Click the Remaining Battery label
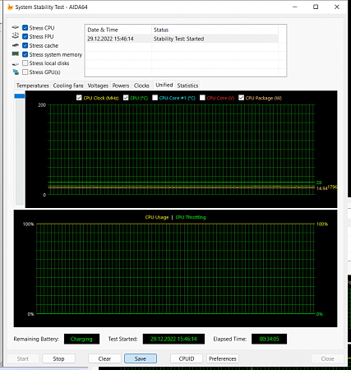 [x=36, y=339]
